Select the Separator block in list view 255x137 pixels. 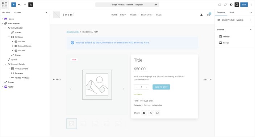(19, 73)
